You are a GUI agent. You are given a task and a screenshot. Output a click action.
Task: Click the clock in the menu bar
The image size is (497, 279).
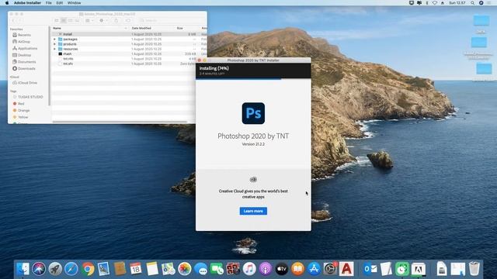[x=457, y=3]
